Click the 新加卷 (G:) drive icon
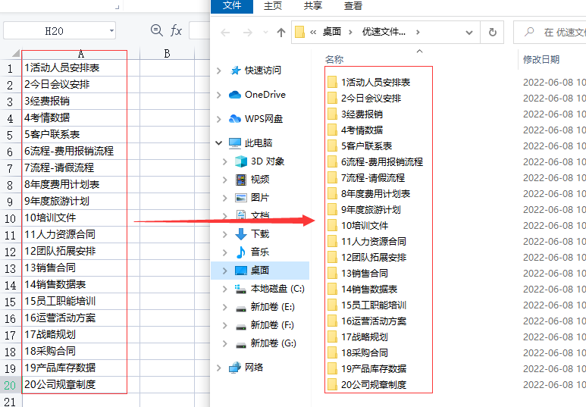Screen dimensions: 586x407 [241, 344]
